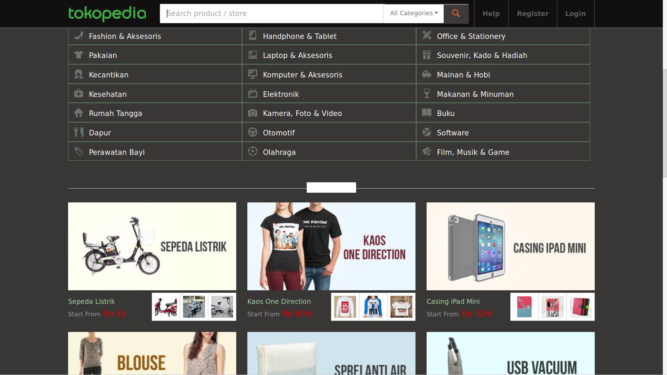667x375 pixels.
Task: Click the Film, Musik & Game icon
Action: click(427, 151)
